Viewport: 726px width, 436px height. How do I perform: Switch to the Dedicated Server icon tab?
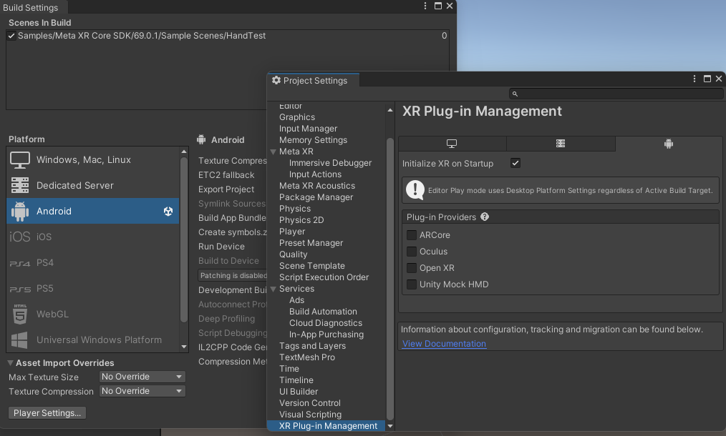17,186
